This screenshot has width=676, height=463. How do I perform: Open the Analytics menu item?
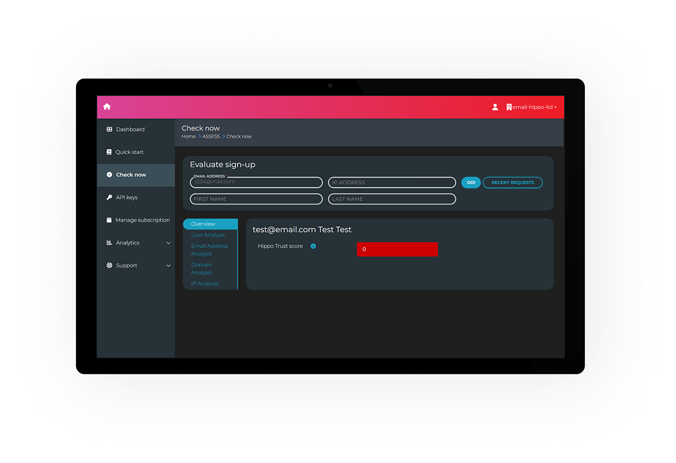136,243
